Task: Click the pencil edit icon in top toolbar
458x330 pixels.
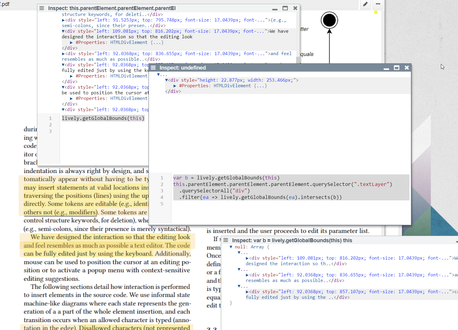Action: (x=365, y=4)
